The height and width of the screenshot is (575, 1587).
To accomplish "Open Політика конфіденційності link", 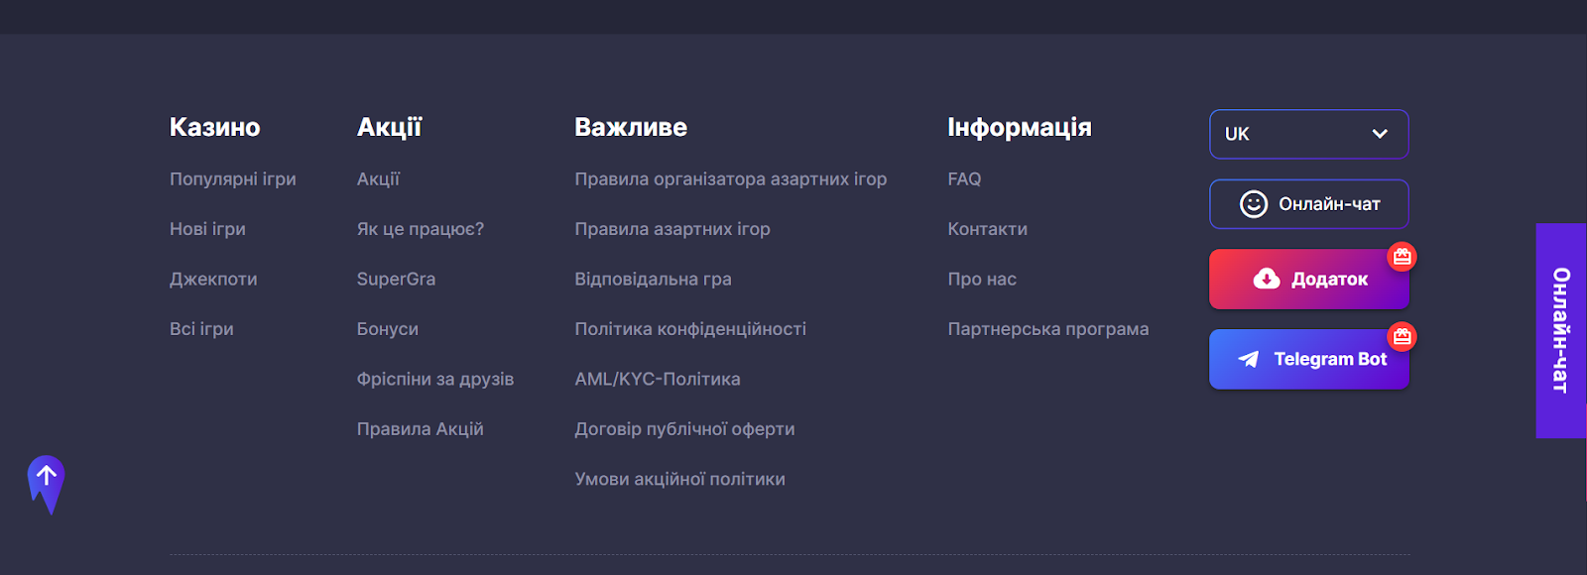I will coord(690,329).
